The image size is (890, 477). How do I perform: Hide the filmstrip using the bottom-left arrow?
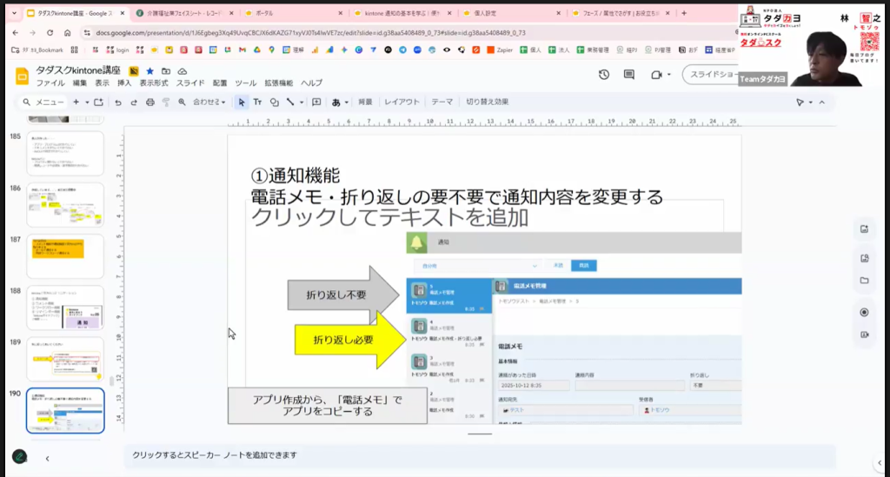pyautogui.click(x=47, y=458)
